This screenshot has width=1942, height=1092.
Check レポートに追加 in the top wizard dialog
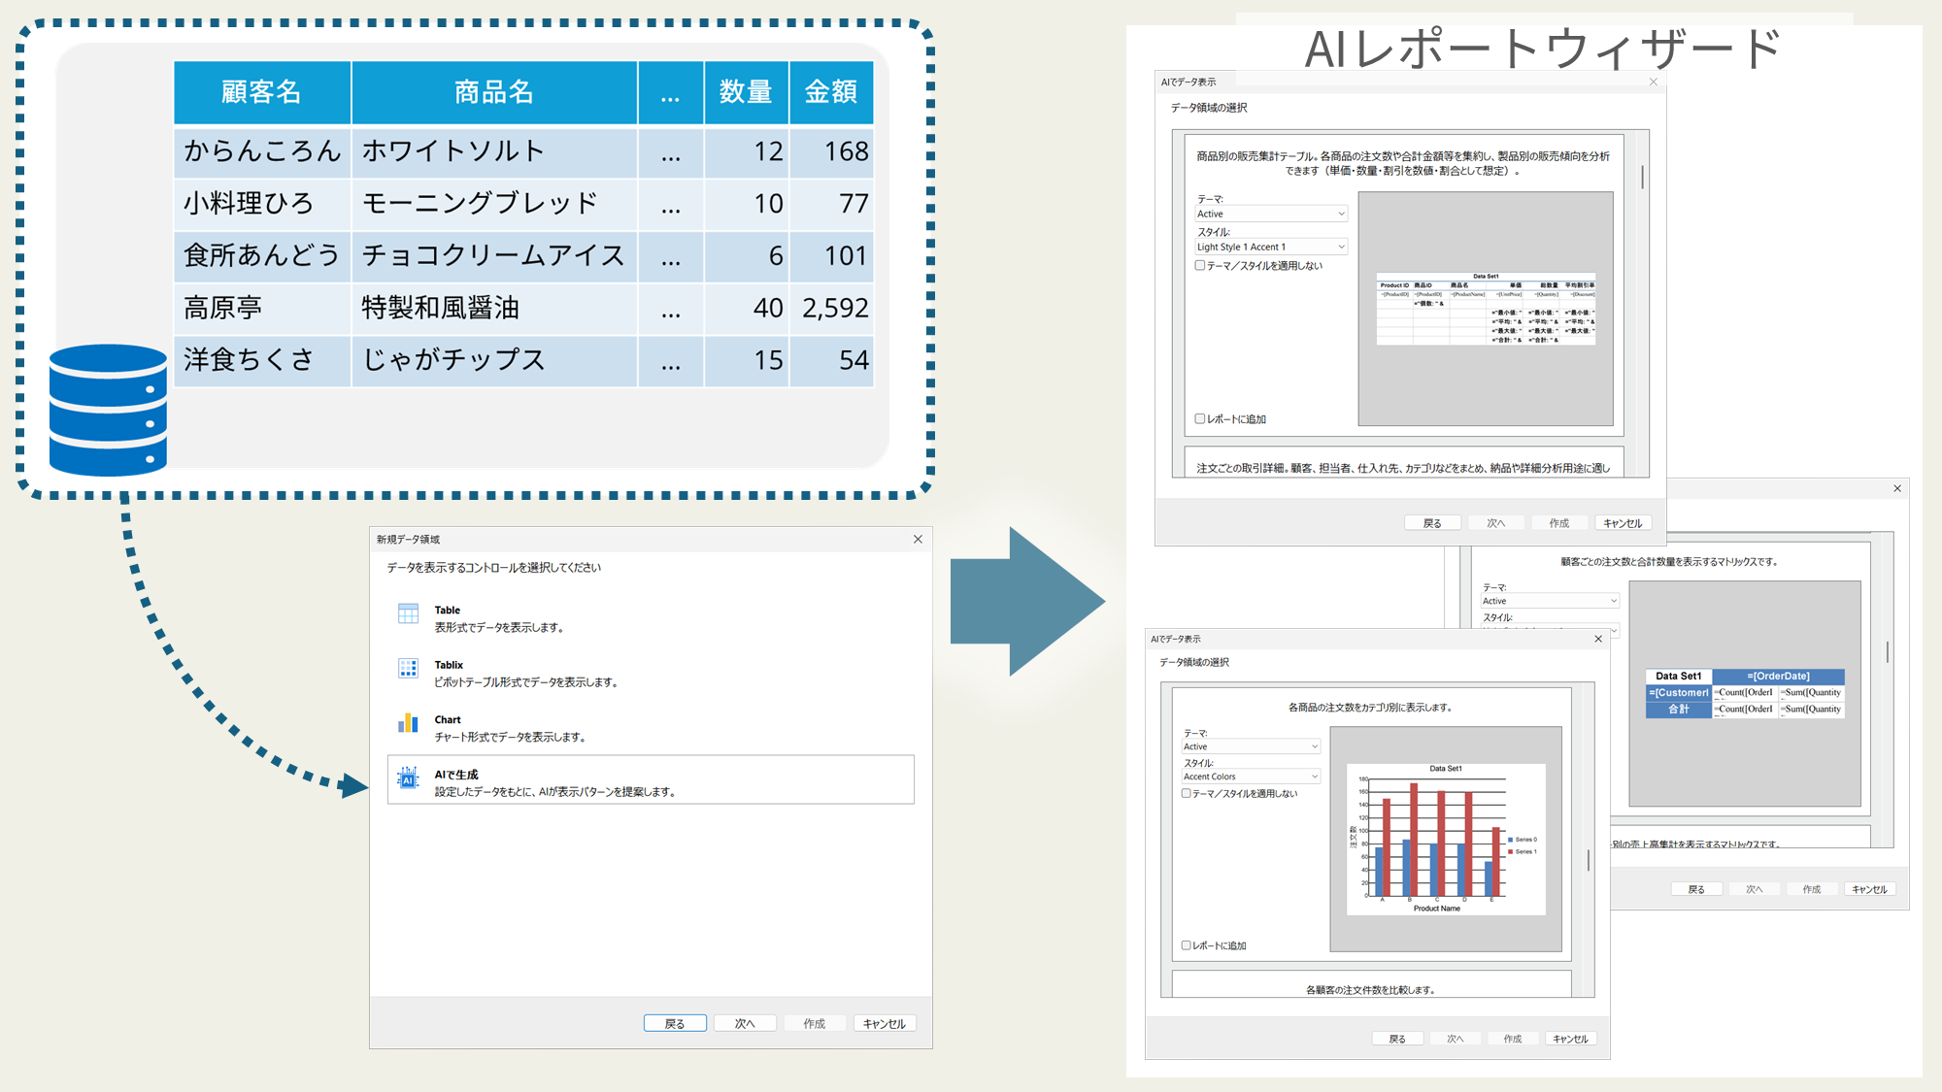(x=1200, y=419)
